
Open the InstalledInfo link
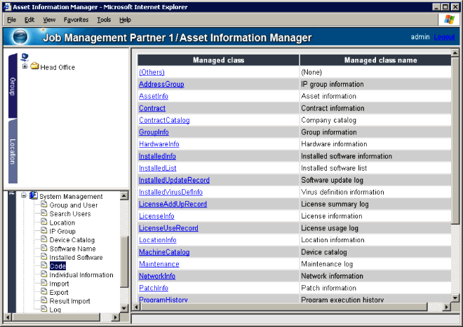157,156
